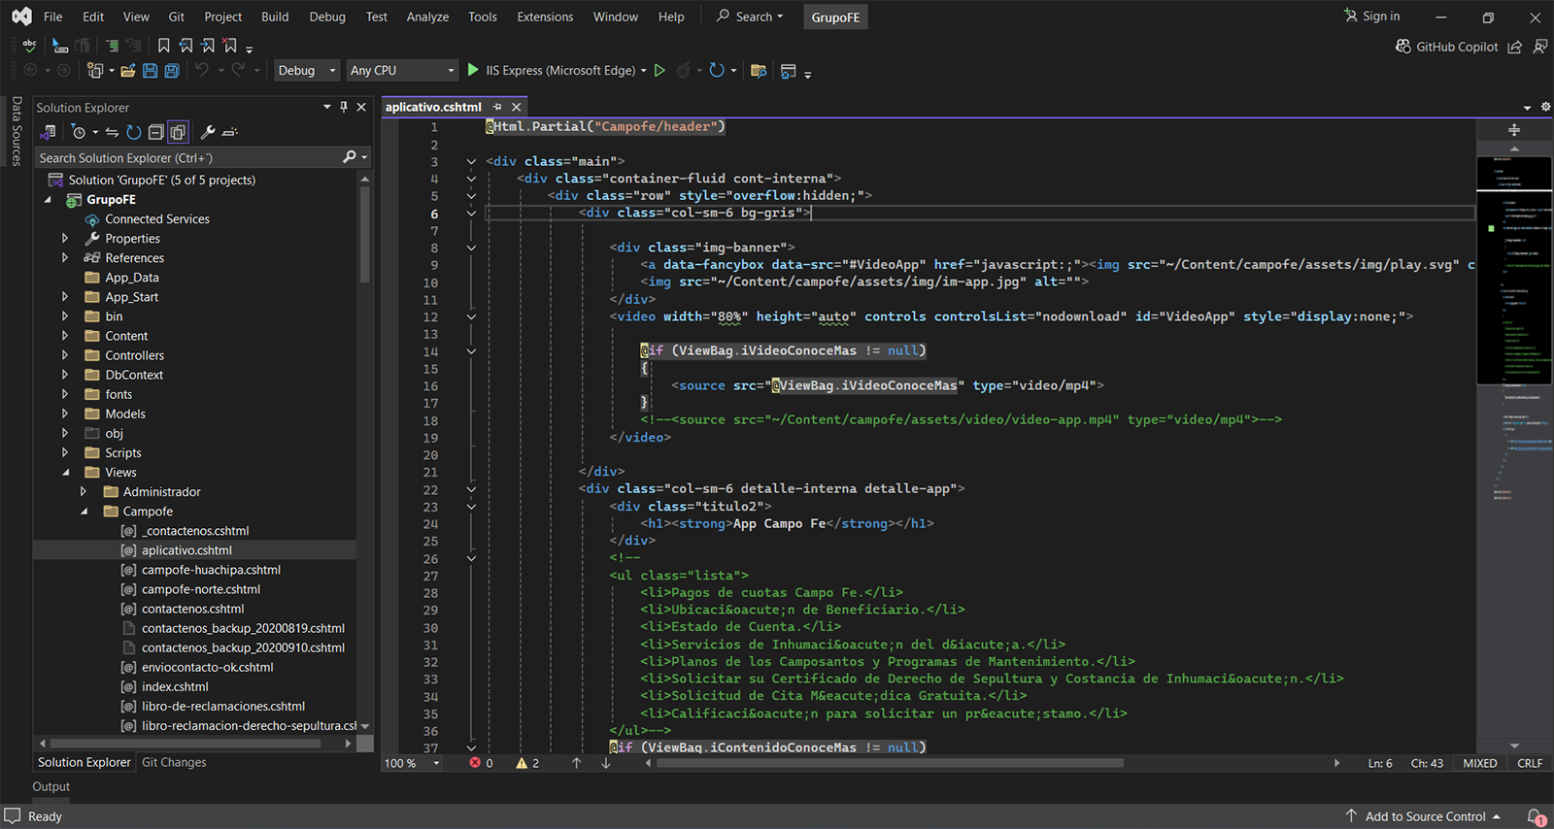Switch to the Git Changes tab
This screenshot has width=1554, height=829.
174,762
